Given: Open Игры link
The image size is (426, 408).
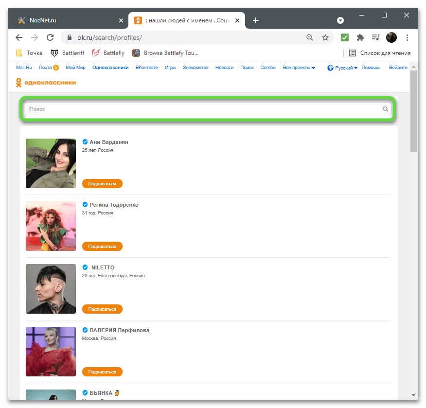Looking at the screenshot, I should 170,68.
